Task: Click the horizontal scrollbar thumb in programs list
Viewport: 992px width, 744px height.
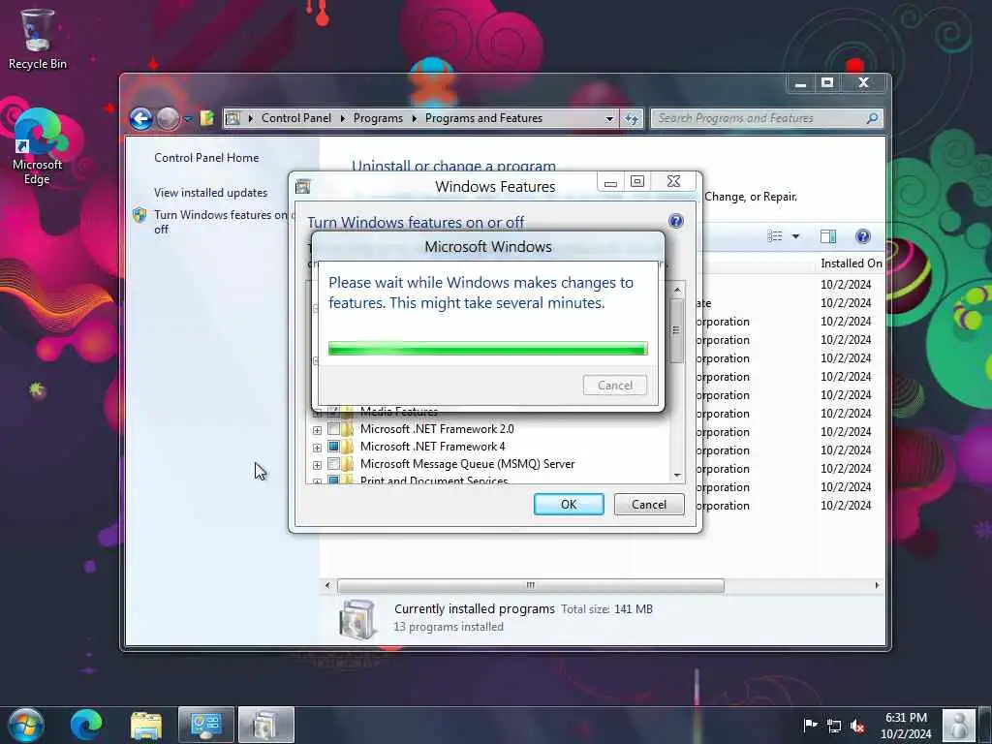Action: point(531,586)
